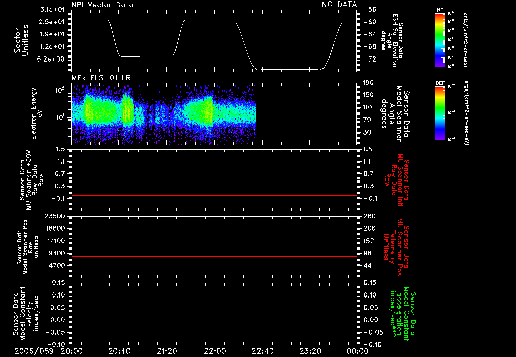This screenshot has width=516, height=357.
Task: Select the "ESH Sun Elevation Angle" axis title
Action: 392,40
